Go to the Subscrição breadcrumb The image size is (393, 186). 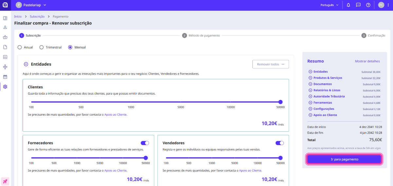[x=37, y=16]
